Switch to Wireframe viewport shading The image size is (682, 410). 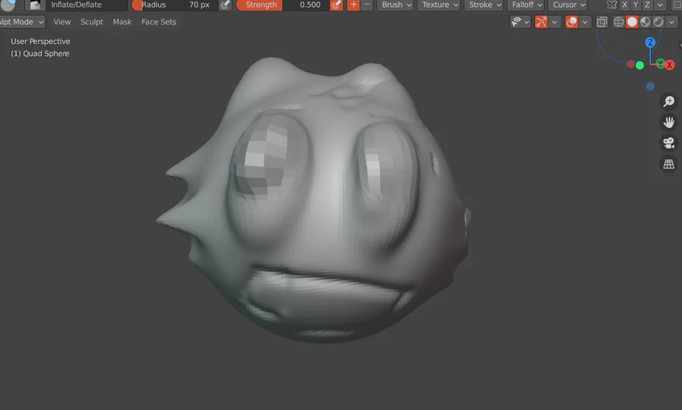click(618, 22)
